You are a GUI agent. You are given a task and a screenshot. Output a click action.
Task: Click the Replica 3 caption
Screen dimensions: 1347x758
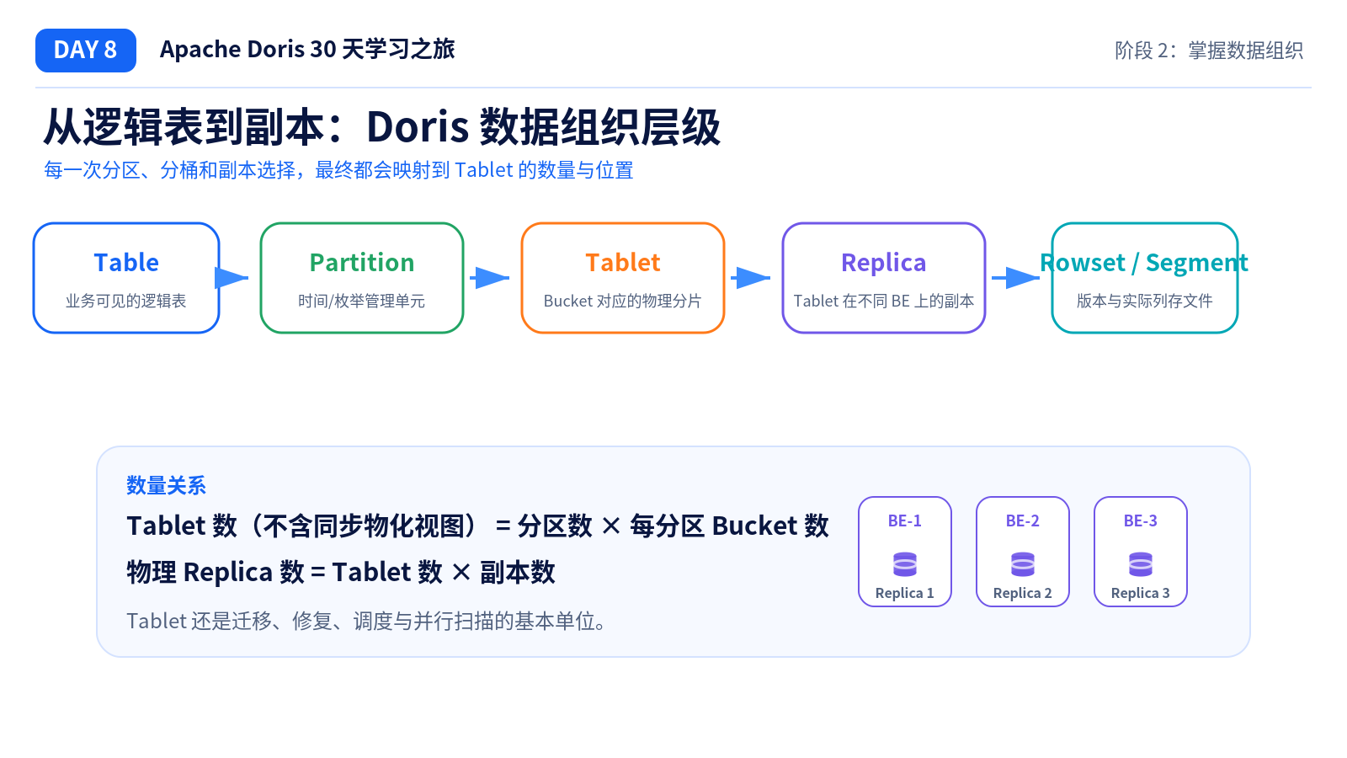tap(1141, 593)
